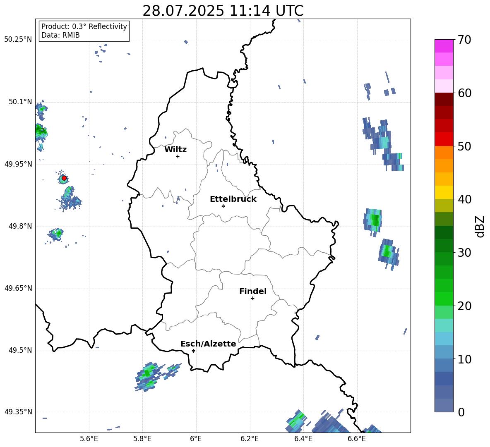
Task: Click the magenta top segment of the colorbar
Action: point(444,46)
